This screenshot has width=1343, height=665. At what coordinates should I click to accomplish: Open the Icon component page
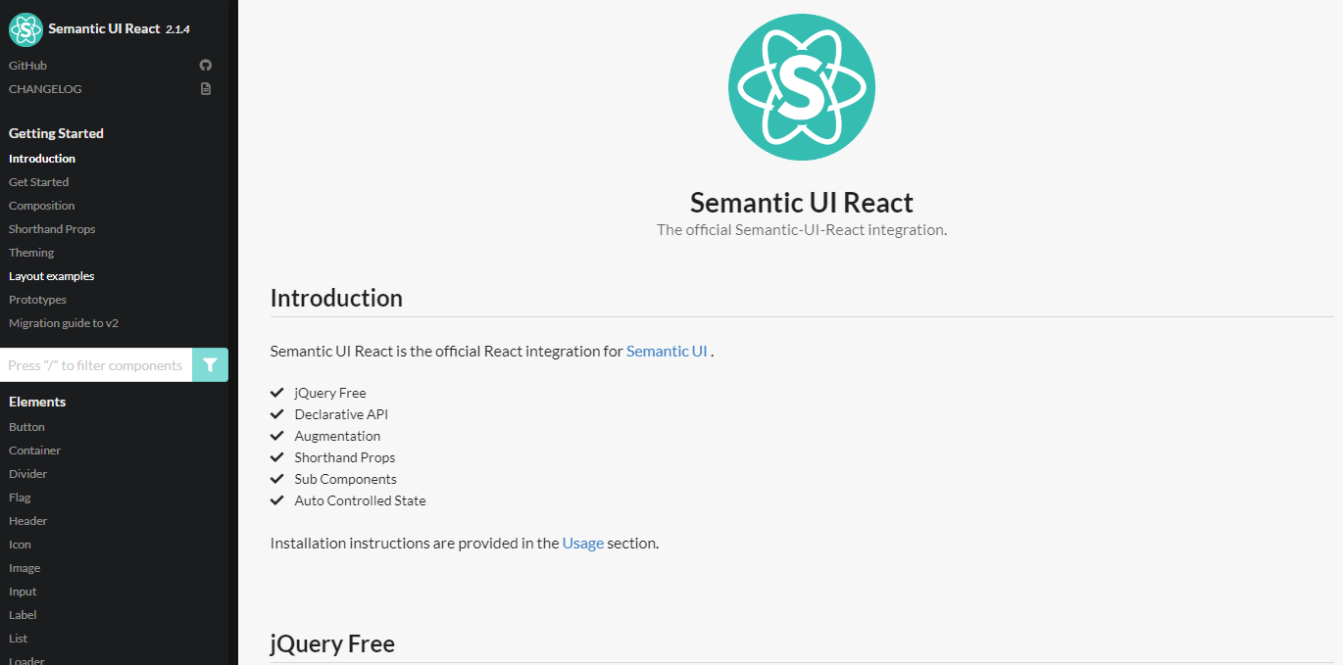(x=20, y=544)
